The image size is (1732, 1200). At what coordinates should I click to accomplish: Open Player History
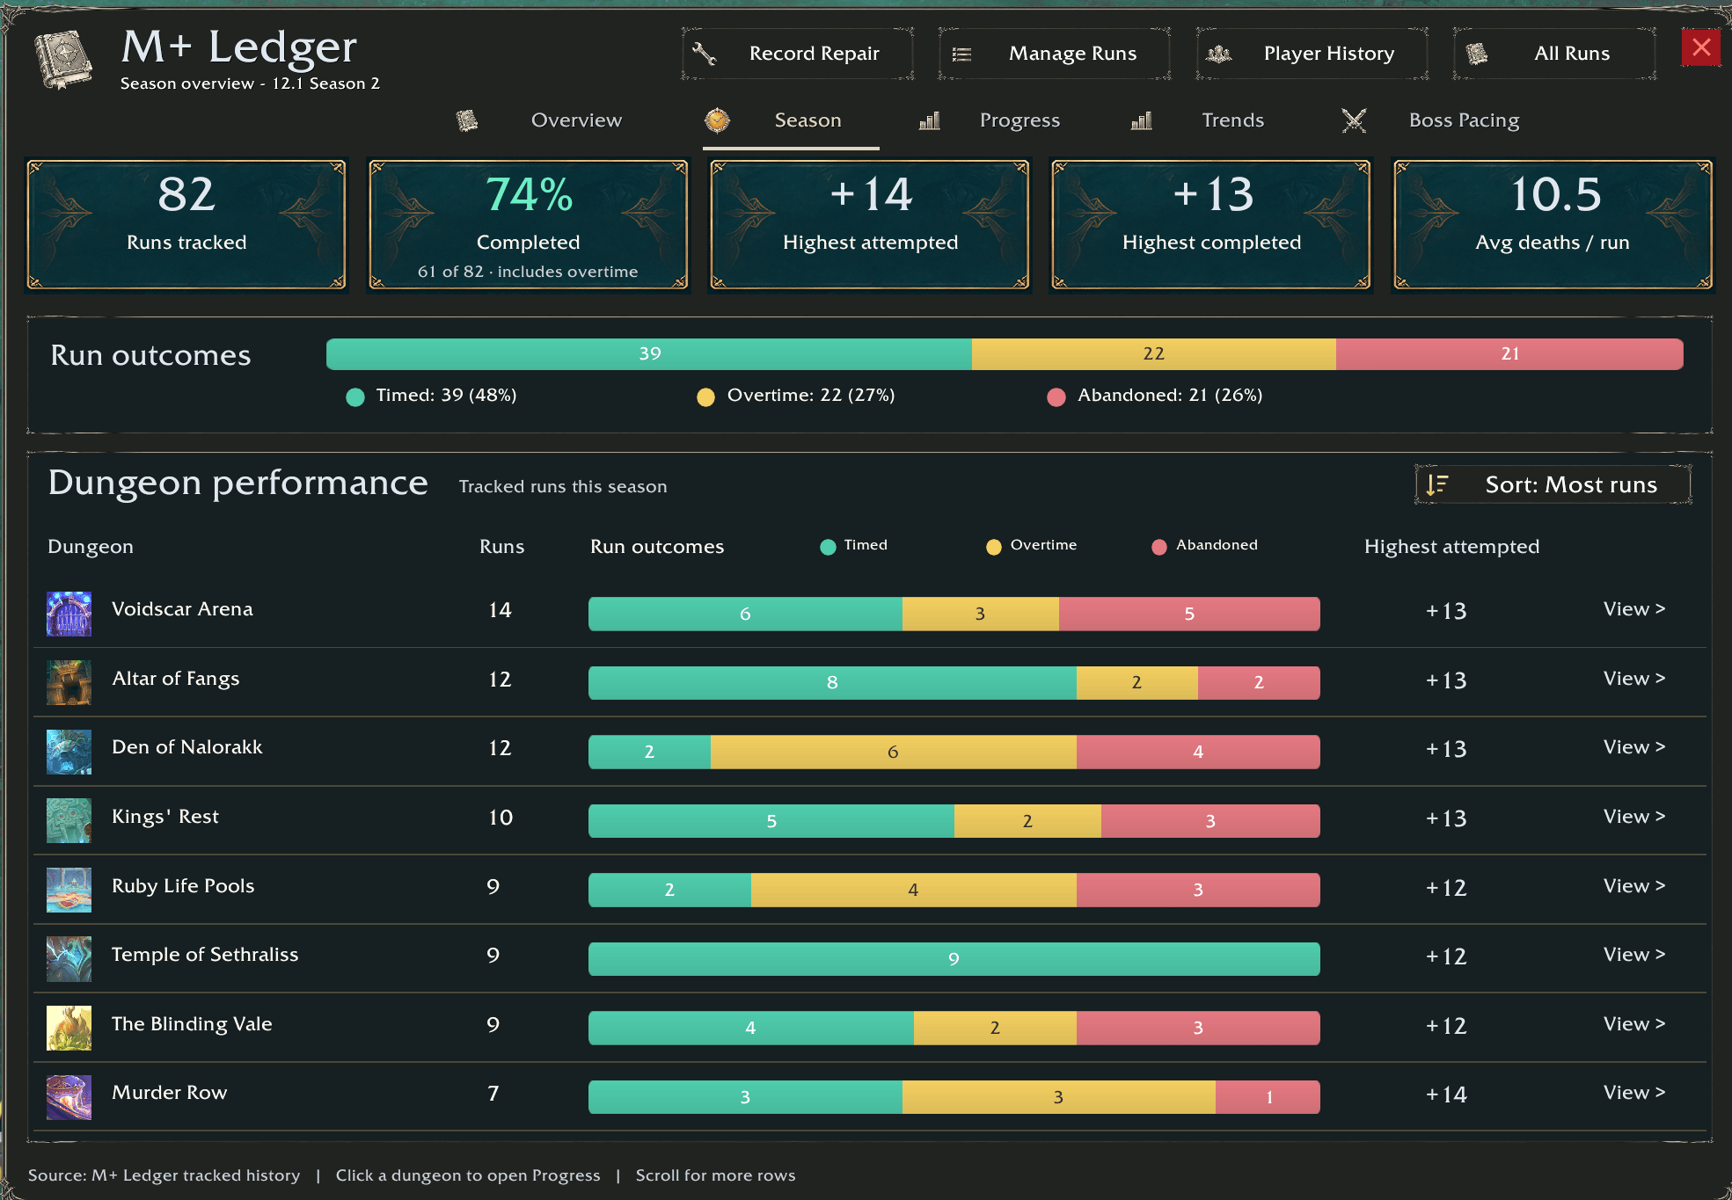[x=1312, y=54]
